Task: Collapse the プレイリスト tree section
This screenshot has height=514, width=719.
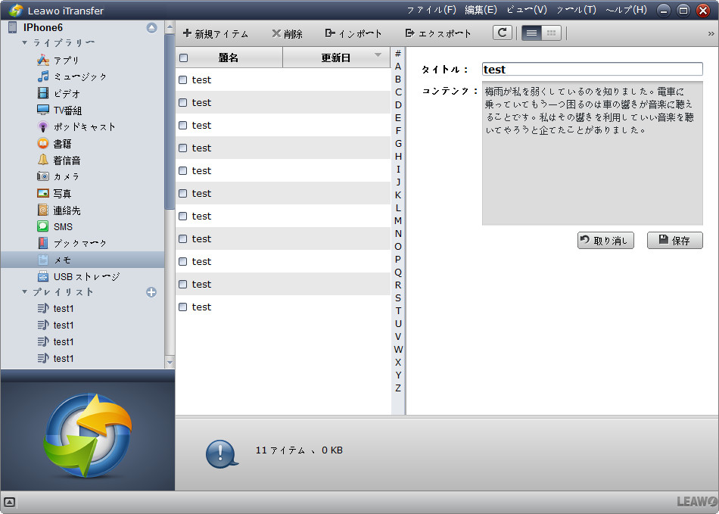Action: coord(24,292)
